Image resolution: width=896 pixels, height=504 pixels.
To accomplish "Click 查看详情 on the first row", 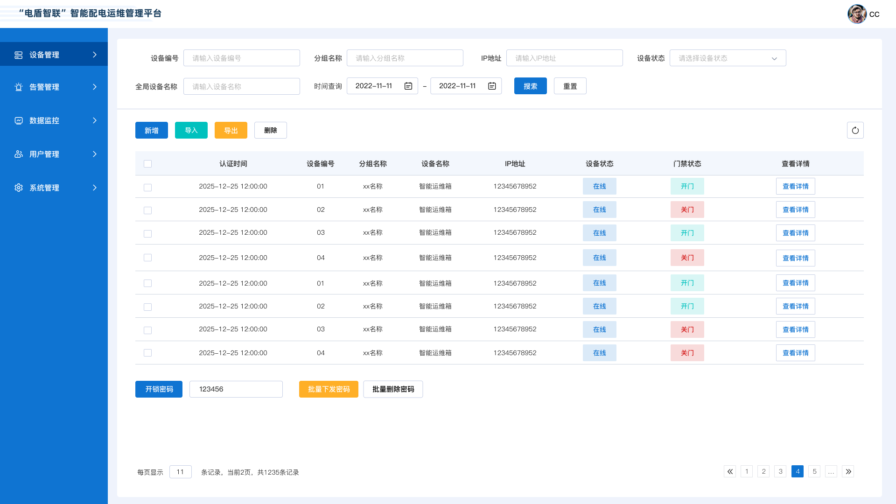I will 795,186.
